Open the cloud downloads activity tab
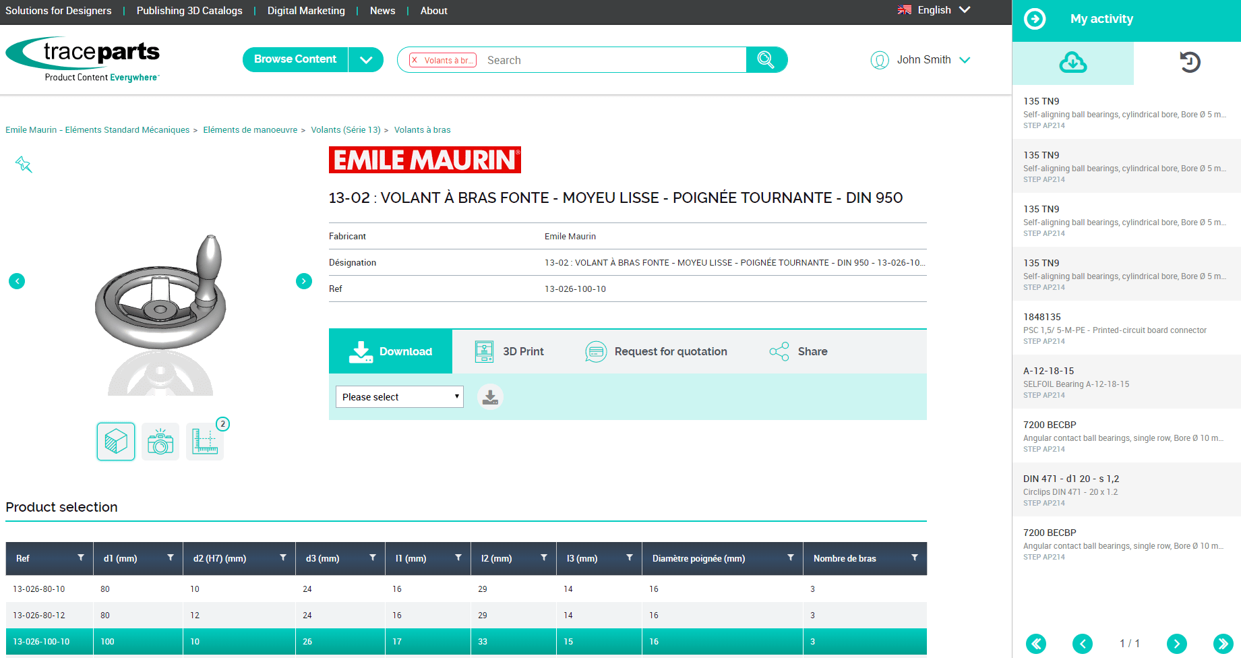The image size is (1241, 658). tap(1073, 63)
